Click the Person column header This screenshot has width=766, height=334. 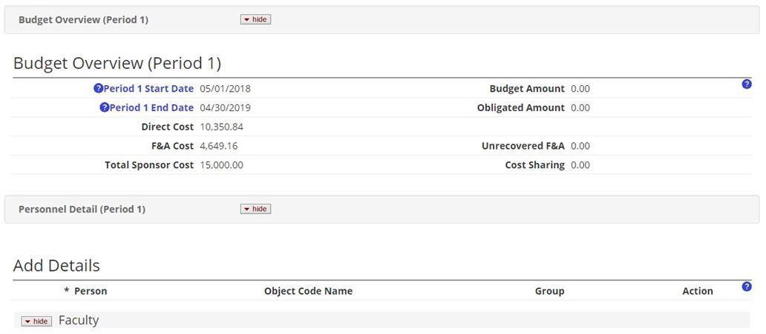90,291
